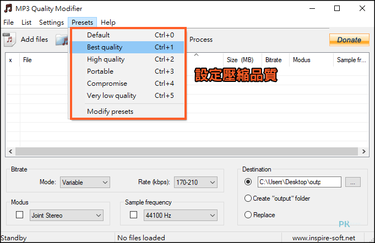Close the MP3 Quality Modifier window
375x243 pixels.
(362, 9)
